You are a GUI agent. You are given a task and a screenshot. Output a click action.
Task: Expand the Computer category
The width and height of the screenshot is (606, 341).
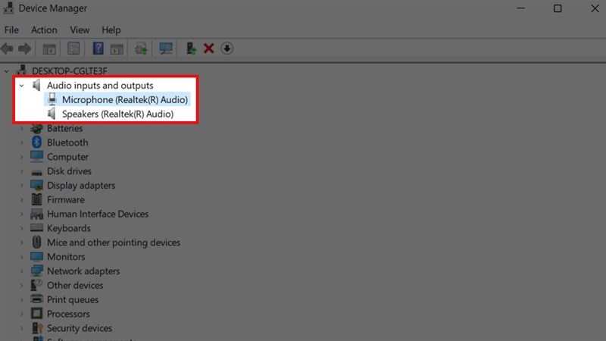coord(22,157)
